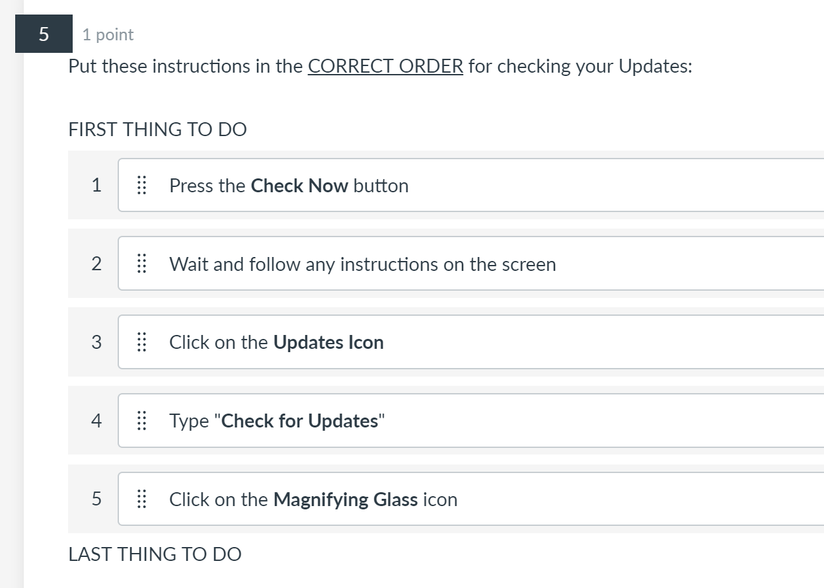The image size is (824, 588).
Task: Click the LAST THING TO DO label
Action: click(x=155, y=554)
